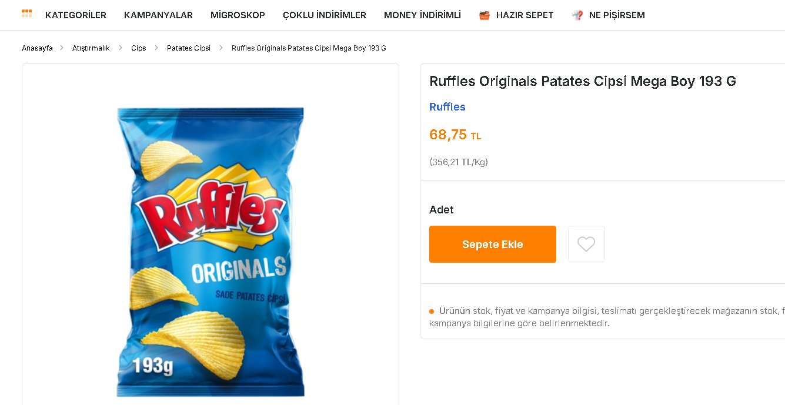Click the Ne Pişirsem chef icon
This screenshot has height=405, width=785.
tap(577, 15)
